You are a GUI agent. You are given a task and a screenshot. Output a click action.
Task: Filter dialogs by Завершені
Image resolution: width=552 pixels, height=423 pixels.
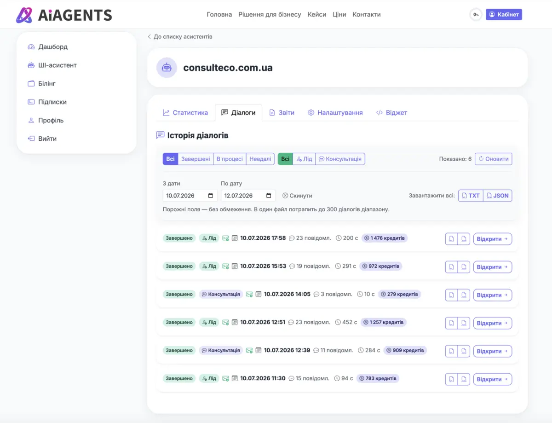point(195,159)
